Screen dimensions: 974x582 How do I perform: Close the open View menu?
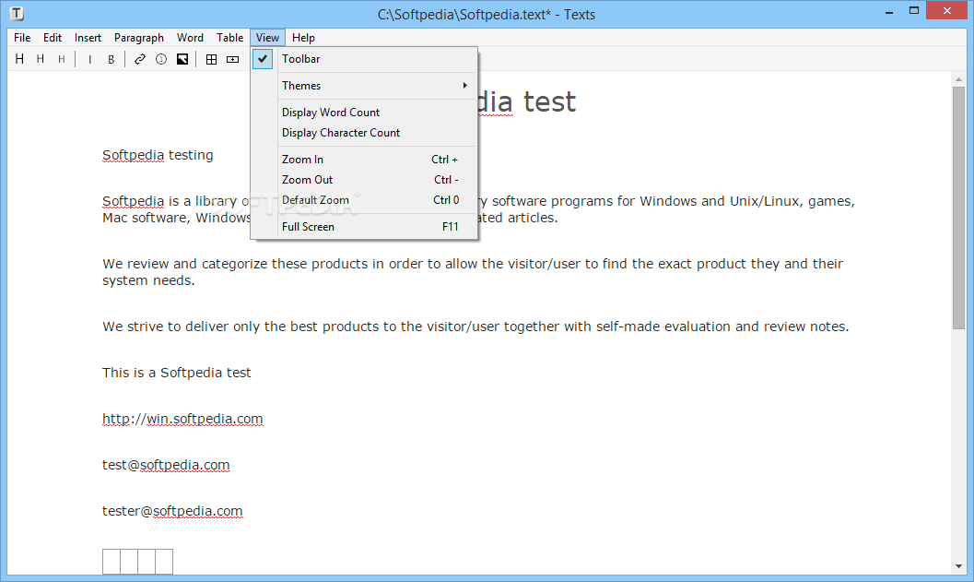(x=268, y=38)
